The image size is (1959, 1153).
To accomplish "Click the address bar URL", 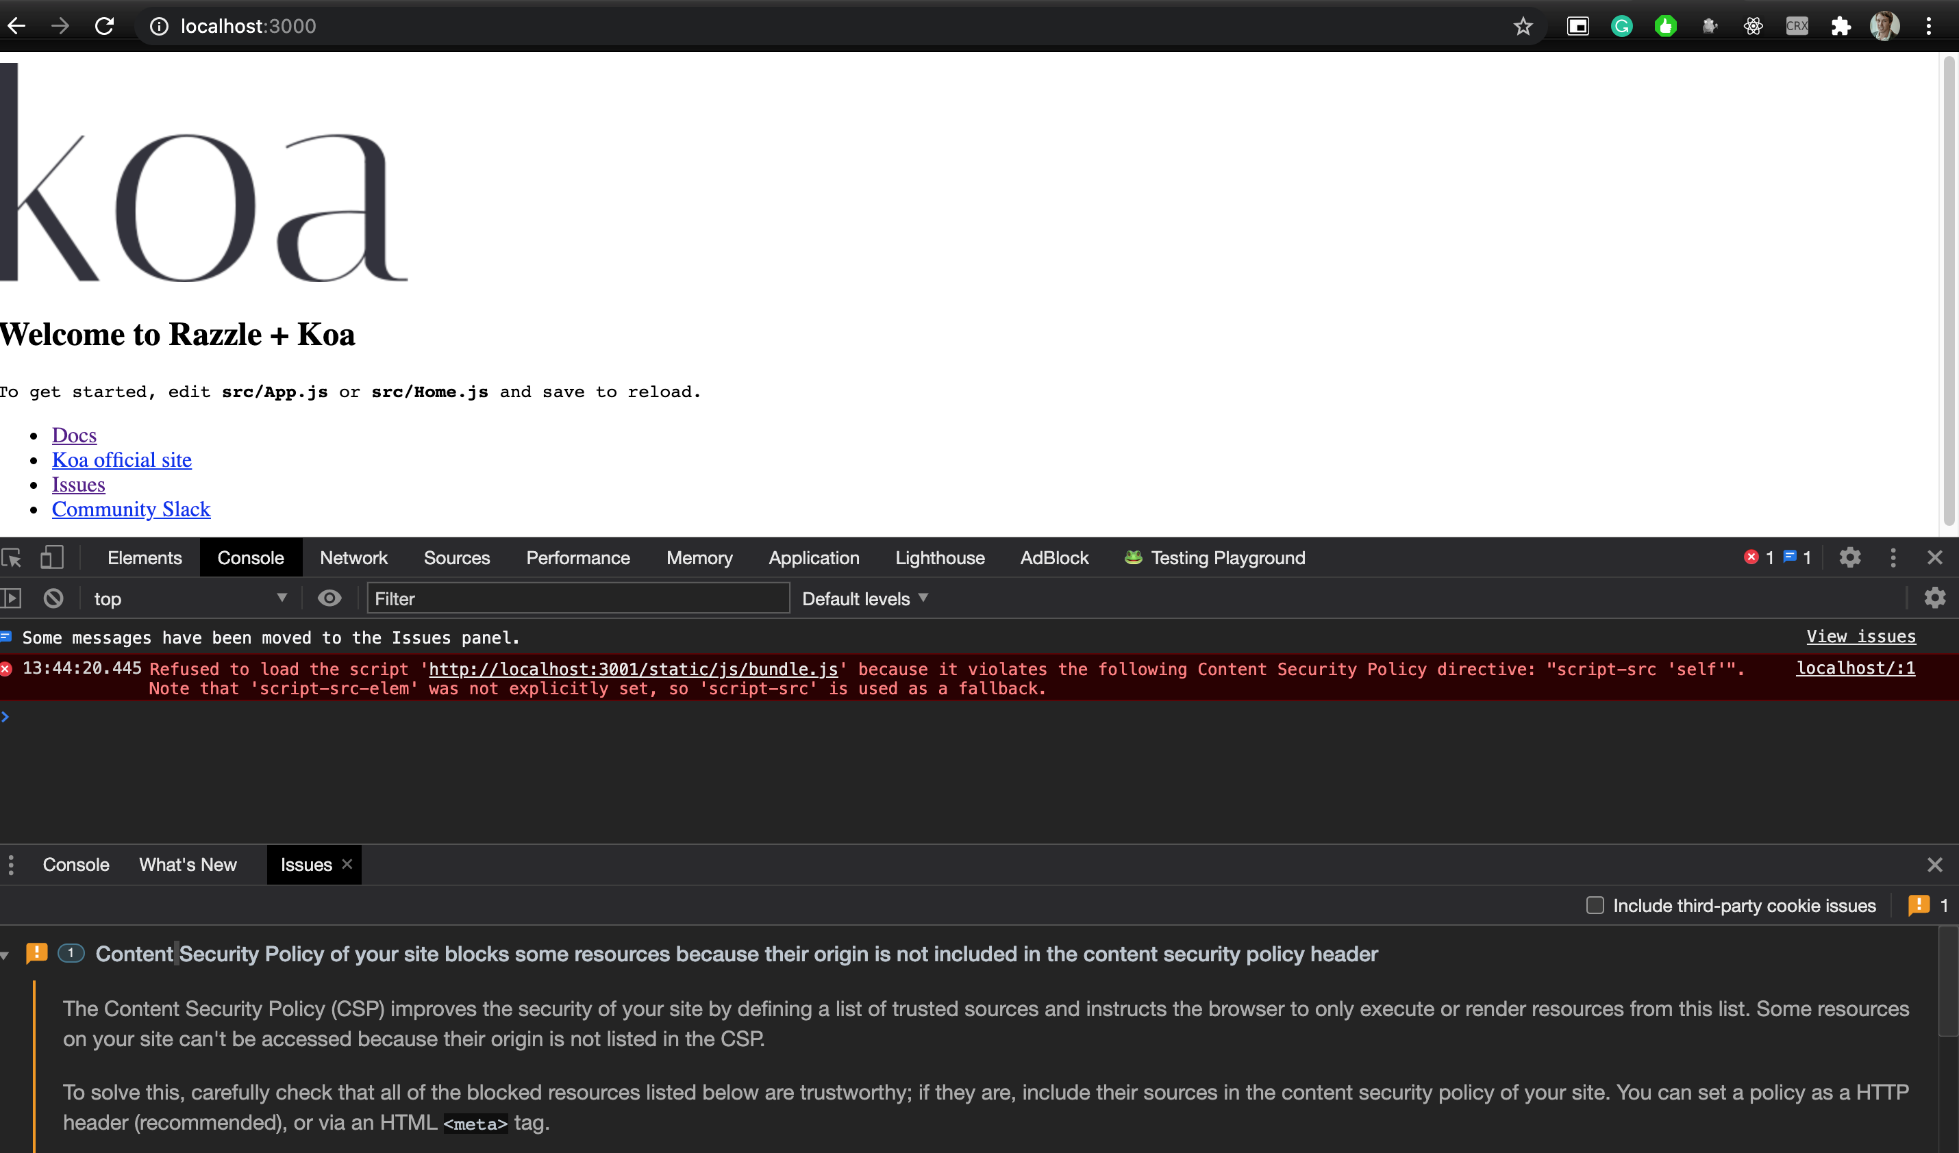I will [249, 27].
